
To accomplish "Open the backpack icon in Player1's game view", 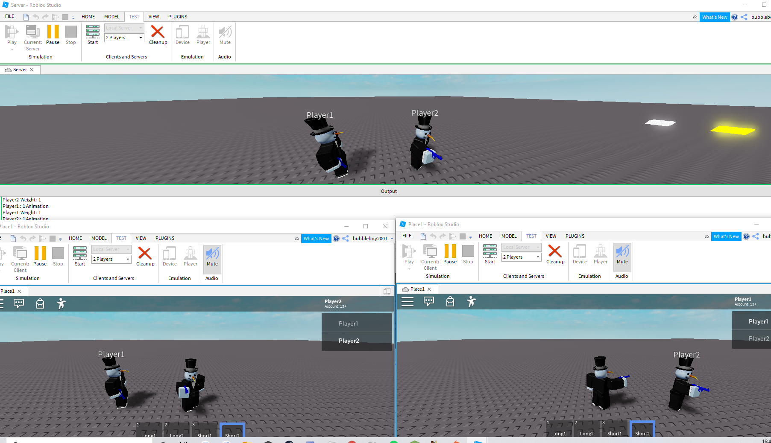I will coord(450,301).
